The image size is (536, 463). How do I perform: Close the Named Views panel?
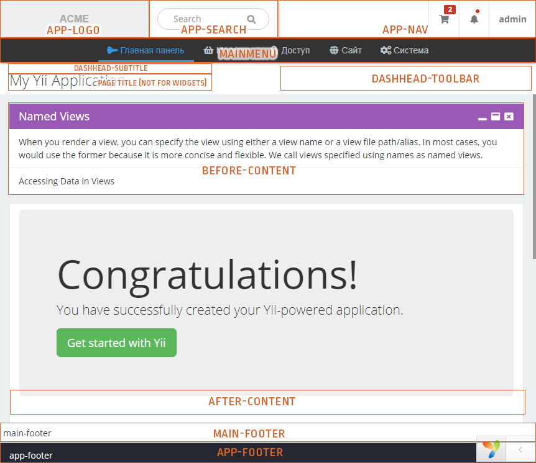tap(509, 117)
